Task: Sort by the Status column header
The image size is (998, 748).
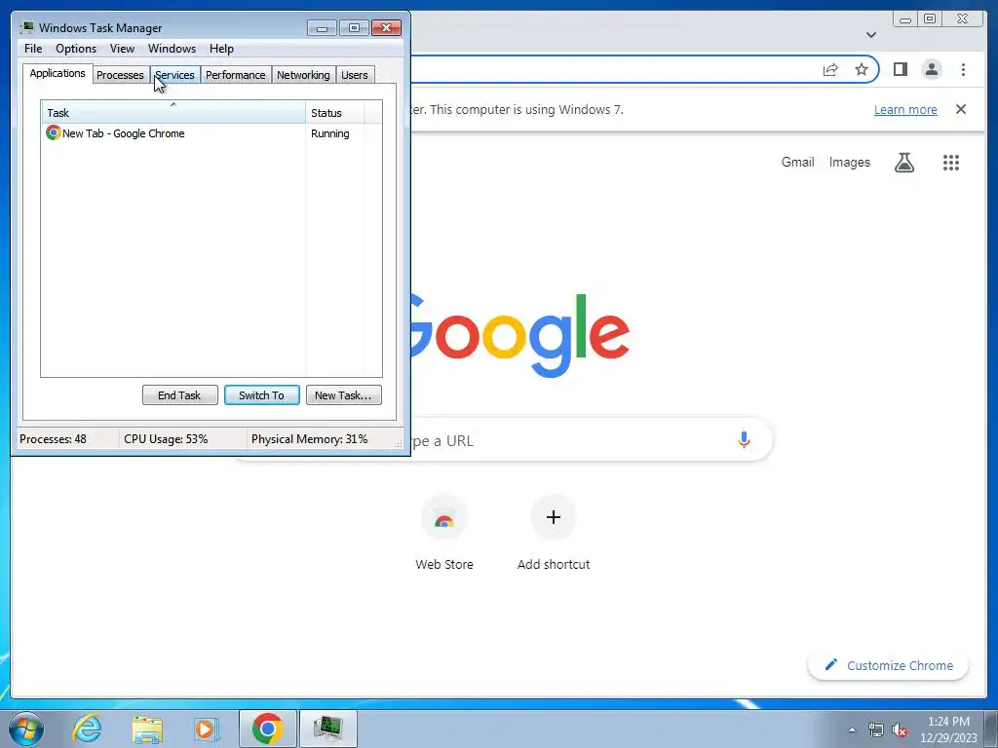Action: [x=335, y=113]
